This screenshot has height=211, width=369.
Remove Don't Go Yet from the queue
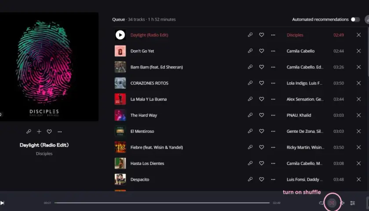[358, 51]
